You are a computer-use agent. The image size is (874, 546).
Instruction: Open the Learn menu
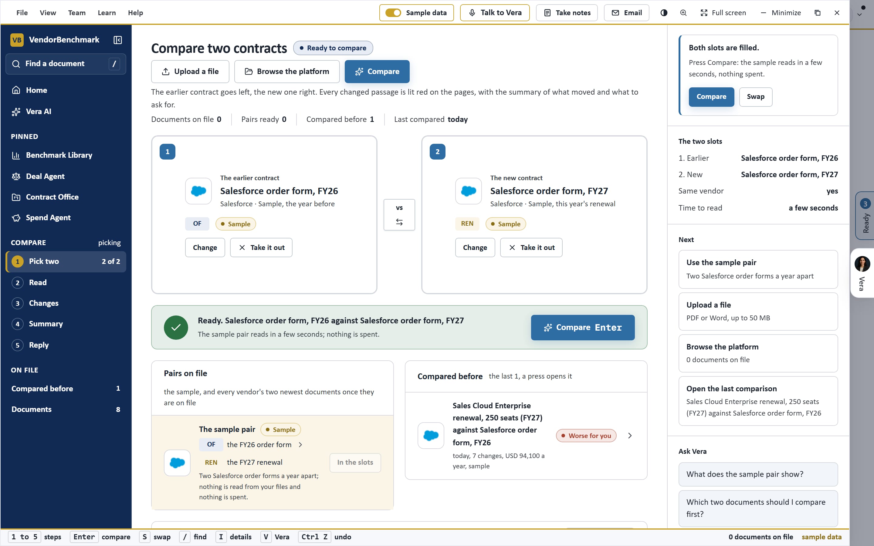click(x=107, y=13)
